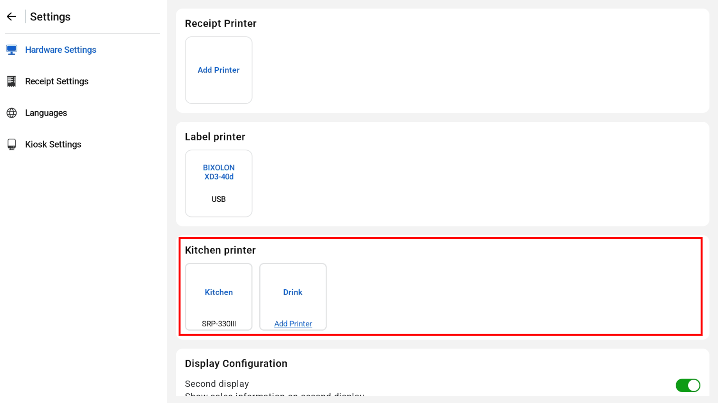Image resolution: width=718 pixels, height=403 pixels.
Task: Toggle the Second display switch
Action: [688, 385]
